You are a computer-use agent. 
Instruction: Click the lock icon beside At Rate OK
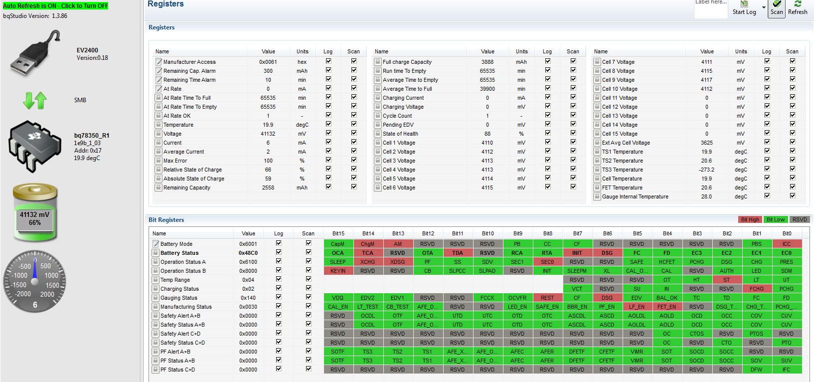click(159, 116)
